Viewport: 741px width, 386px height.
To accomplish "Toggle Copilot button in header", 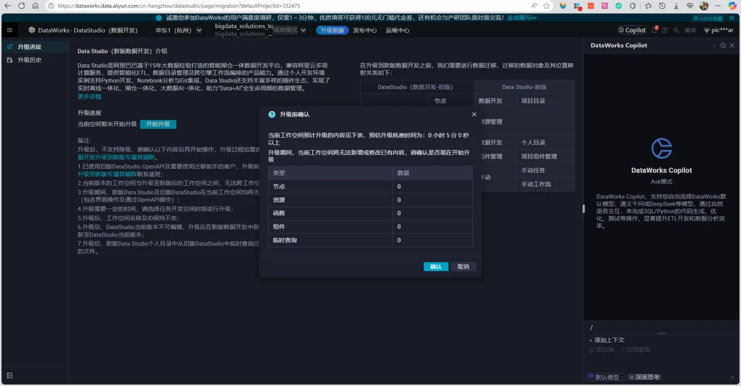I will (x=632, y=30).
